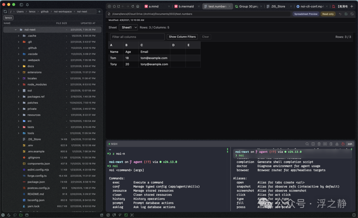
Task: Expand the node_modules folder
Action: tap(19, 84)
